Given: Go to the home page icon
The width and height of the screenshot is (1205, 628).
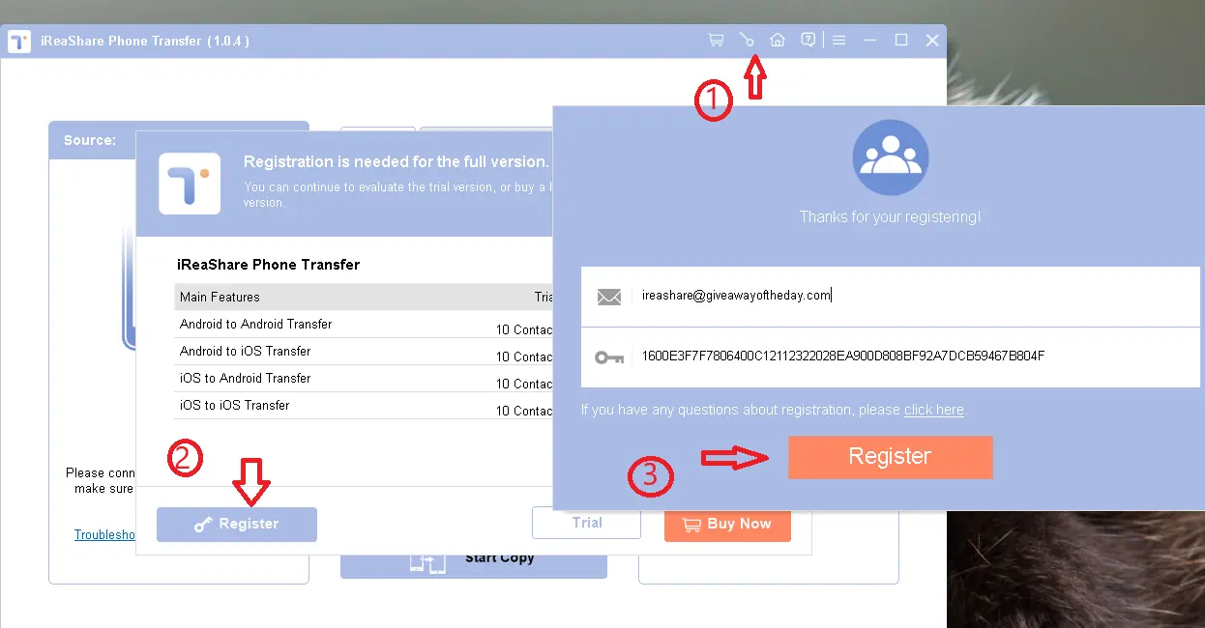Looking at the screenshot, I should (777, 41).
